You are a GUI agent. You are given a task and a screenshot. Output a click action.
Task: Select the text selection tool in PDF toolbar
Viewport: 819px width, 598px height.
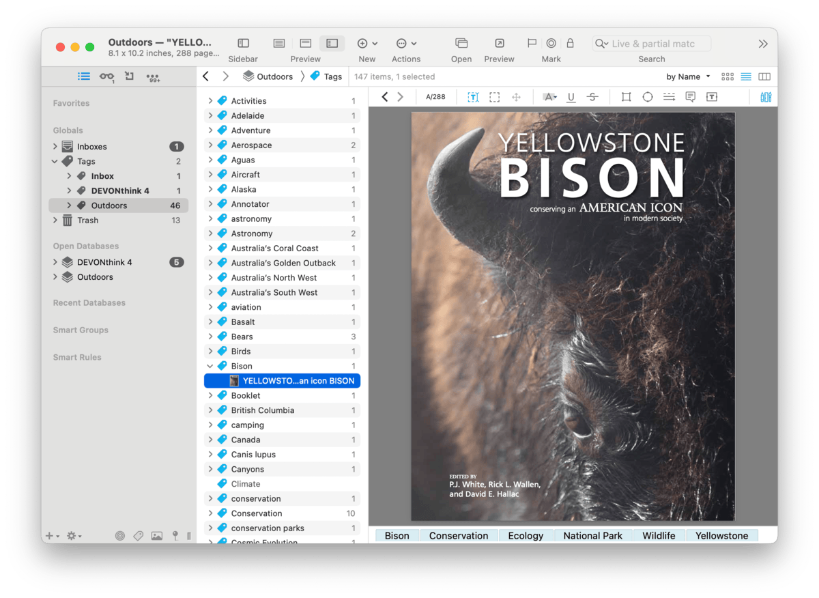[473, 97]
